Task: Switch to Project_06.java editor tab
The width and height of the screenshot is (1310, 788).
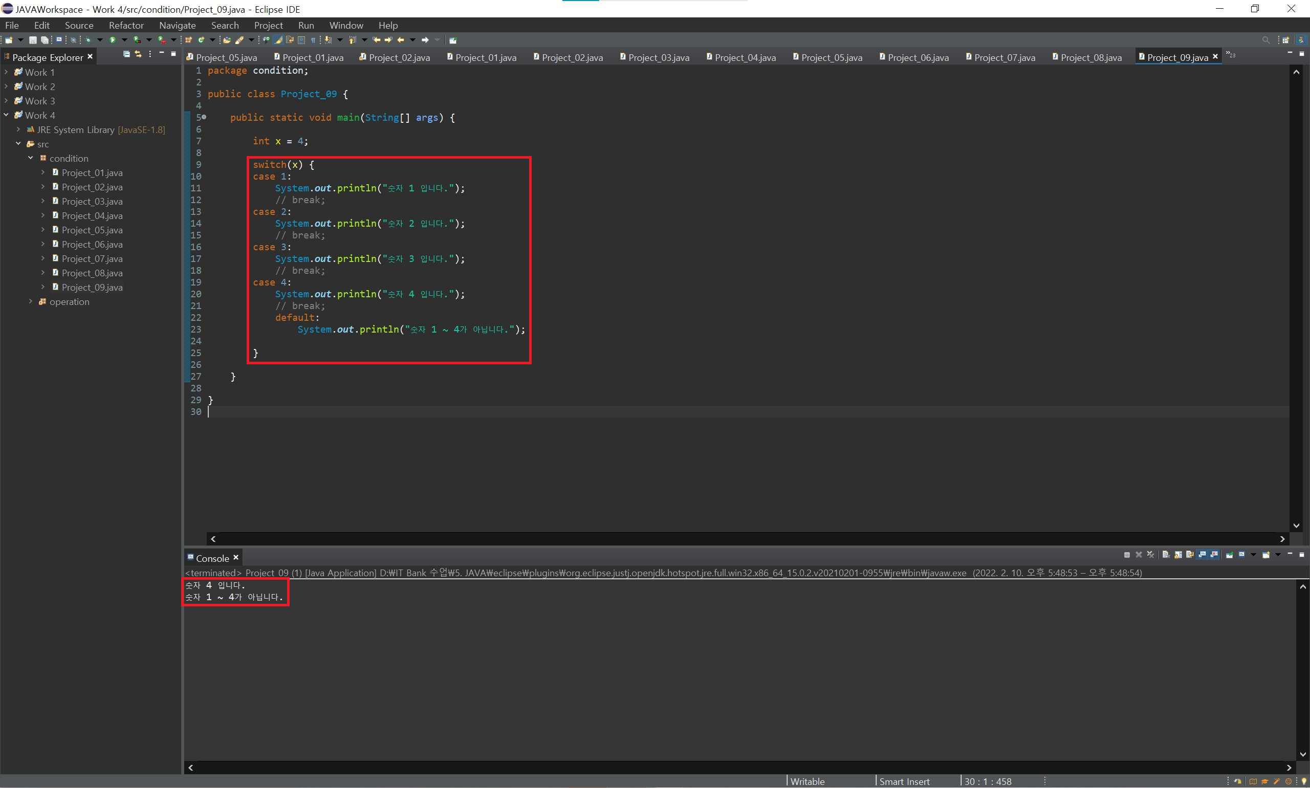Action: click(x=918, y=57)
